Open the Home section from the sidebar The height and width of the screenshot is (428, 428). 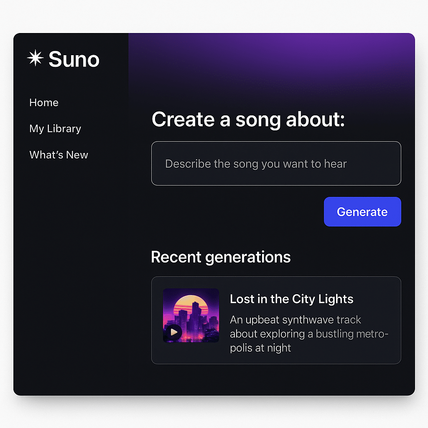[x=43, y=102]
